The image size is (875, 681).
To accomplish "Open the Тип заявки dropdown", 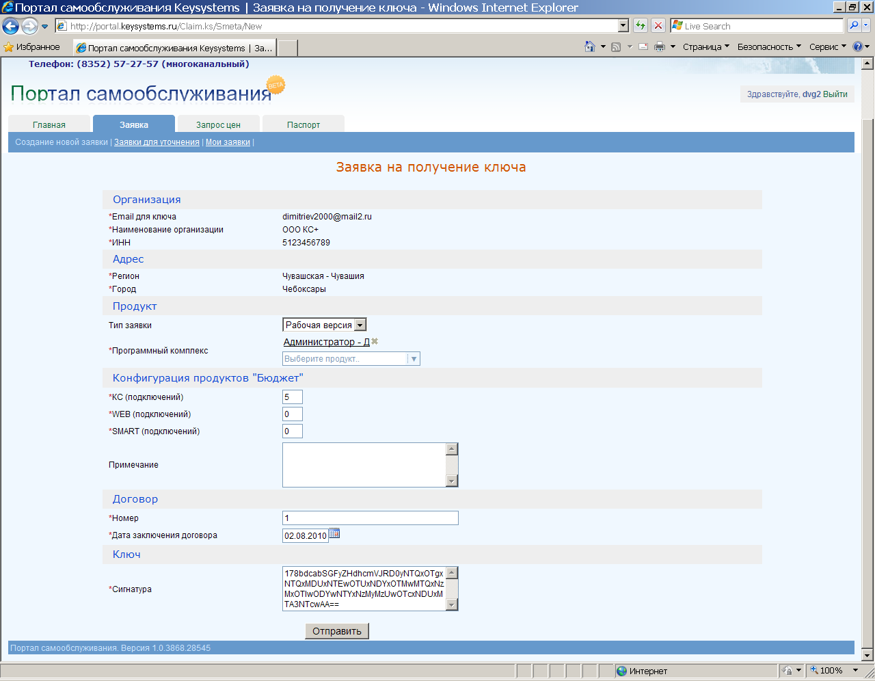I will (360, 325).
